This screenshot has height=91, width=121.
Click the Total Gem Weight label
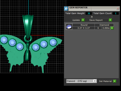click(x=75, y=13)
